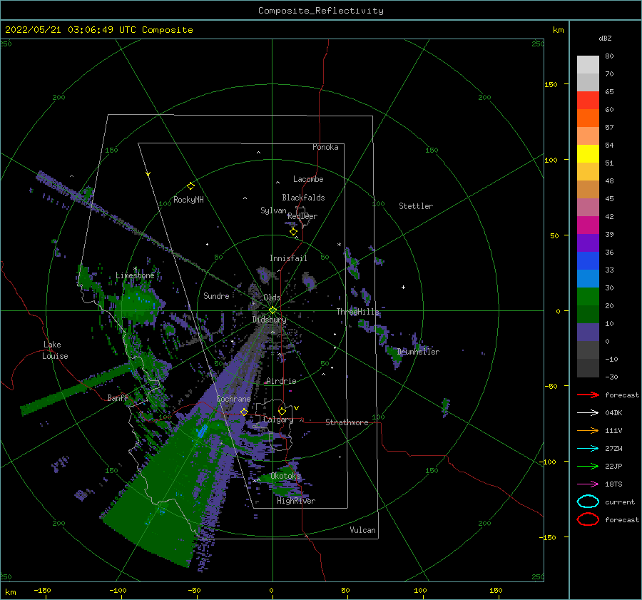The width and height of the screenshot is (642, 600).
Task: Click the white 04DK arrow icon
Action: [588, 413]
